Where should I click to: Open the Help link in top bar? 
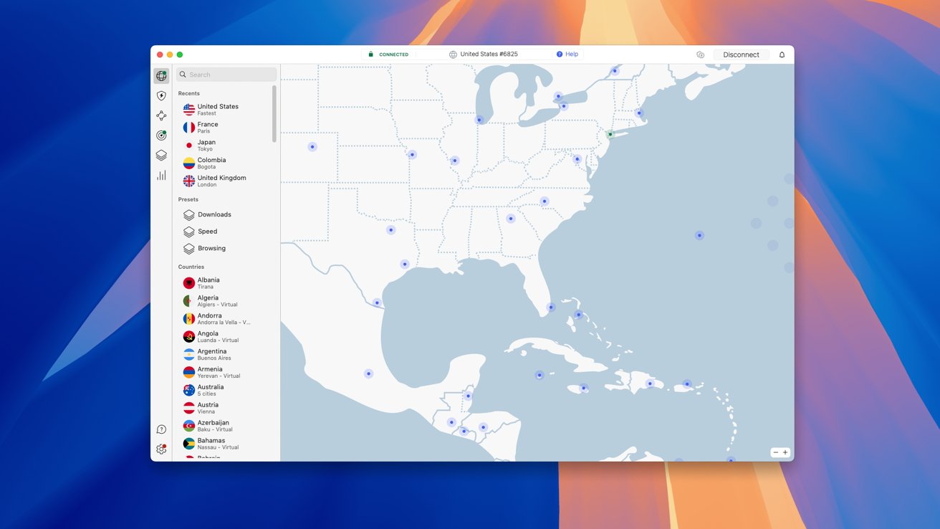tap(572, 54)
